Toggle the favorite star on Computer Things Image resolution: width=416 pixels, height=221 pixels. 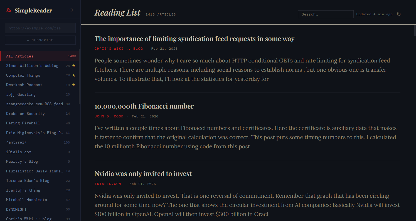(x=73, y=75)
